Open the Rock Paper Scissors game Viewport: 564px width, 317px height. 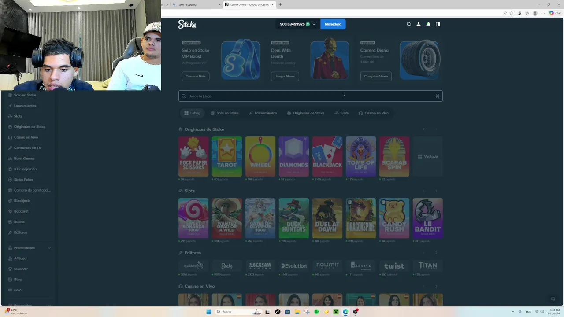point(193,156)
